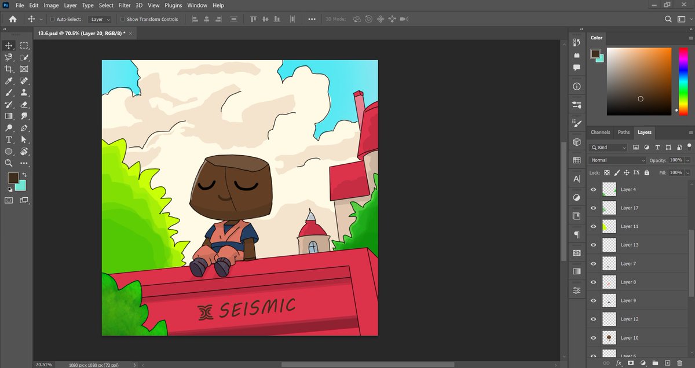Click the Home button in options bar
Viewport: 695px width, 368px height.
tap(13, 19)
